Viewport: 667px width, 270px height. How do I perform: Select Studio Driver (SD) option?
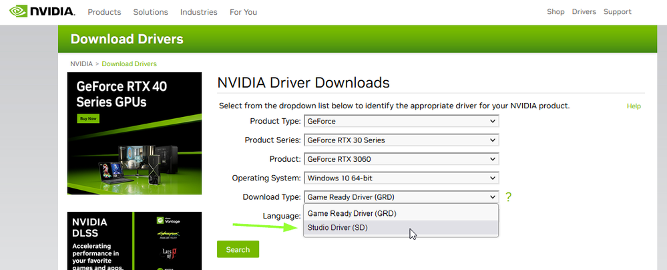pos(337,228)
